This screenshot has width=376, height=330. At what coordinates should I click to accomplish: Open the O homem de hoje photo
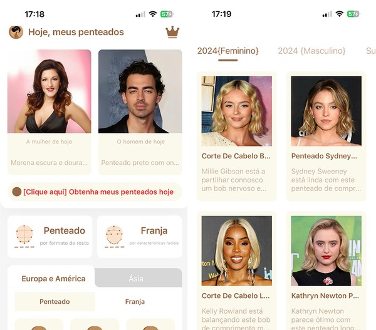click(x=140, y=91)
